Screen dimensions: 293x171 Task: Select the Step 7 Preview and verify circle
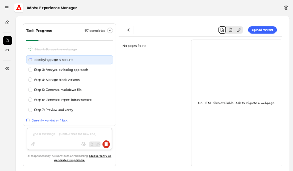[30, 110]
